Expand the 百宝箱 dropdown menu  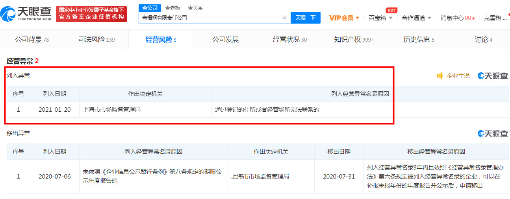(380, 18)
